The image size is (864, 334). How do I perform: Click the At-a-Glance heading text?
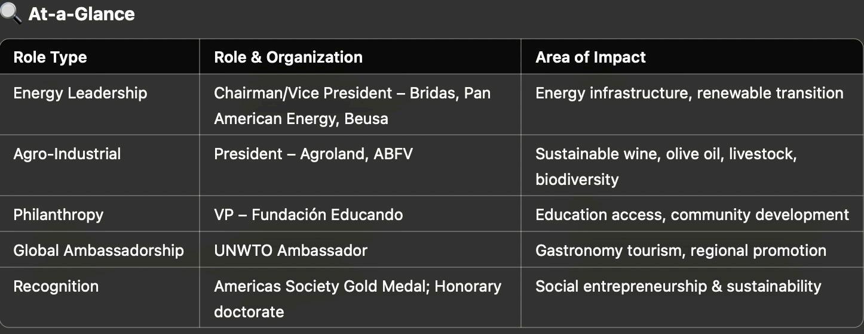tap(81, 14)
